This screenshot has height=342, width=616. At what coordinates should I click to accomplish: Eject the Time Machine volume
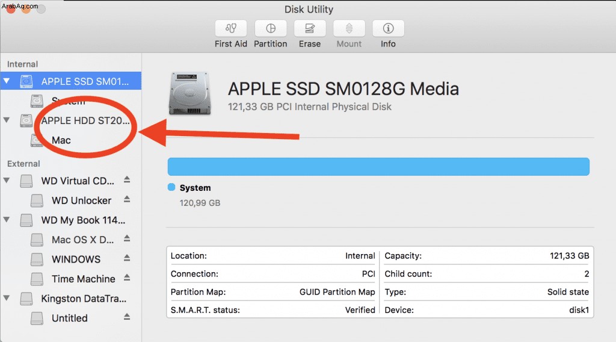coord(126,278)
